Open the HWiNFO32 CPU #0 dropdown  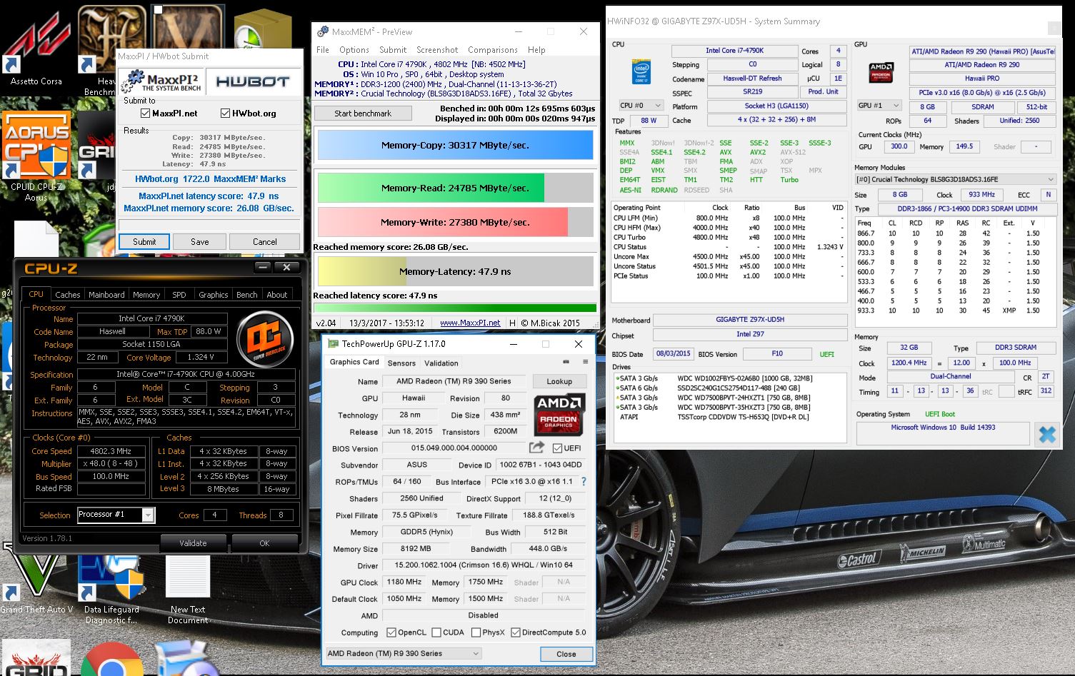(x=641, y=106)
